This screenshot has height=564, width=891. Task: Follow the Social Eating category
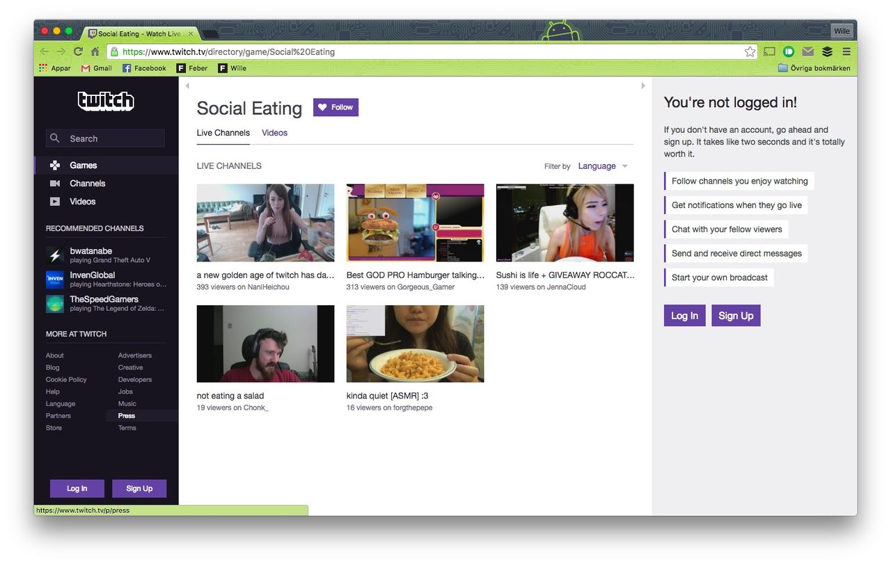[336, 107]
